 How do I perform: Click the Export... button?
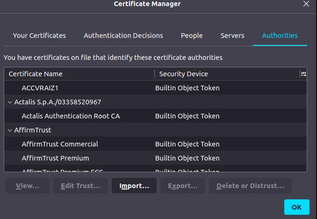(182, 186)
